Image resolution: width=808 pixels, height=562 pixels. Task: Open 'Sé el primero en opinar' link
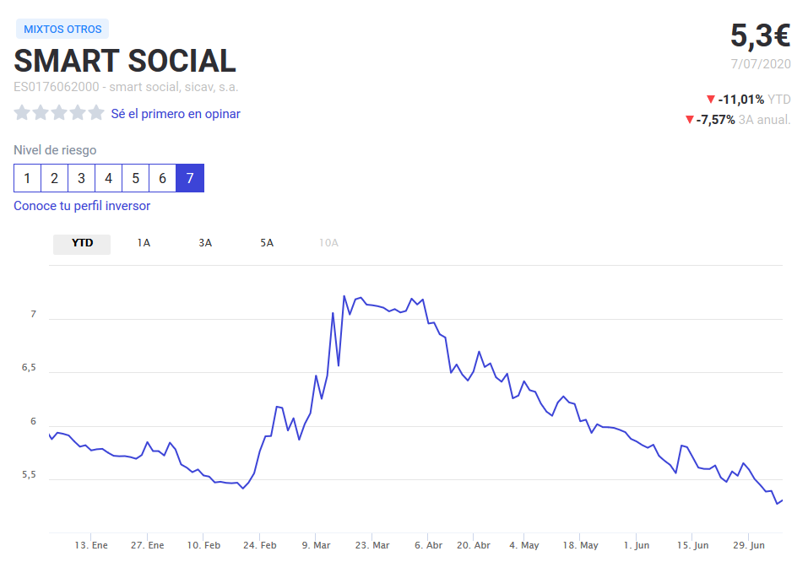(x=176, y=114)
